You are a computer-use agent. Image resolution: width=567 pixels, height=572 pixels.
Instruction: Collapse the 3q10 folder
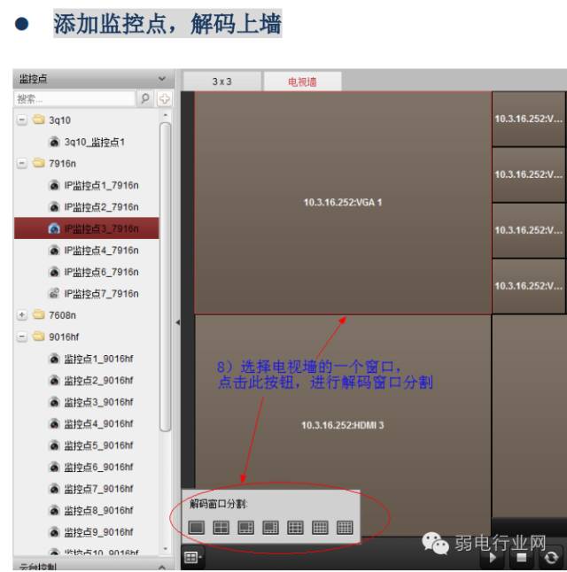[22, 120]
